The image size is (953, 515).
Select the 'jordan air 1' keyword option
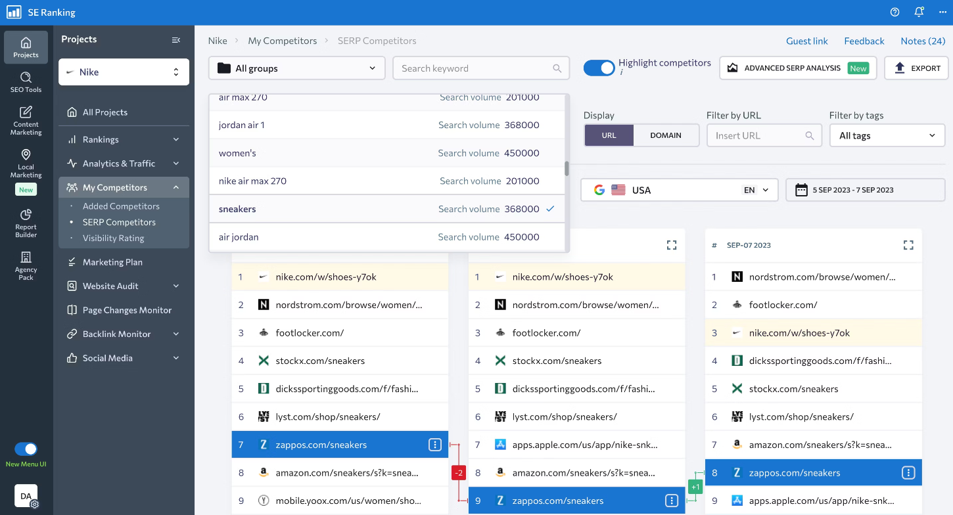click(386, 125)
